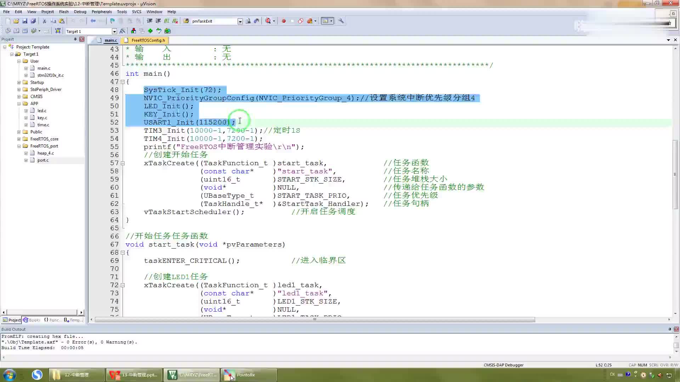Select heap_4.c in project tree
The width and height of the screenshot is (680, 382).
(46, 153)
